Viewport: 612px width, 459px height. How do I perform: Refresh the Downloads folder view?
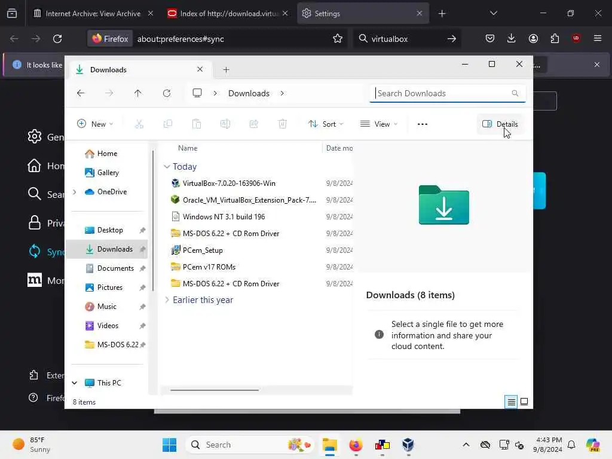(167, 93)
